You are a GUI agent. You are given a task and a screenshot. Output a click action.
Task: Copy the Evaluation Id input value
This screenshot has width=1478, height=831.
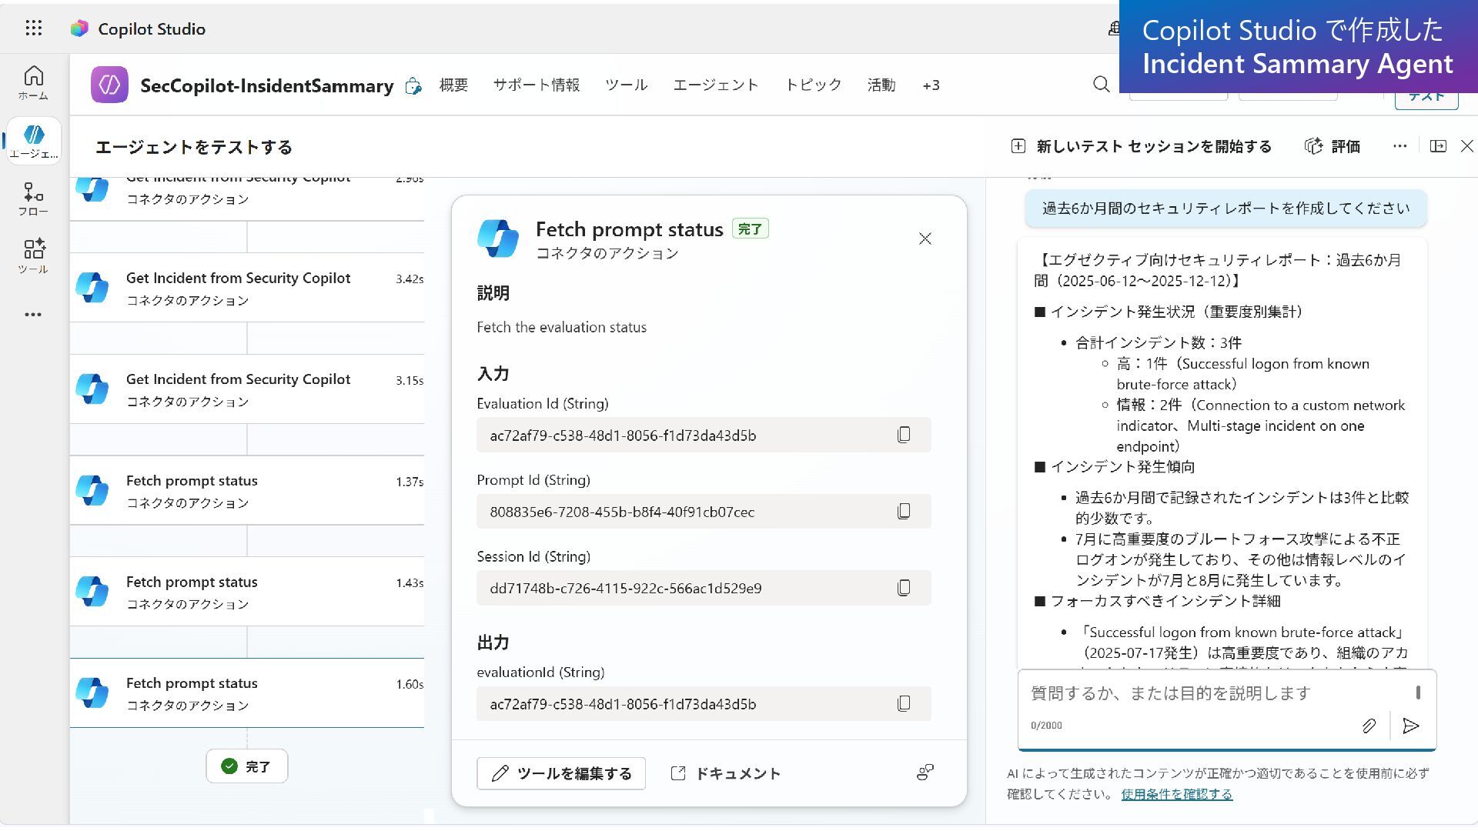904,435
